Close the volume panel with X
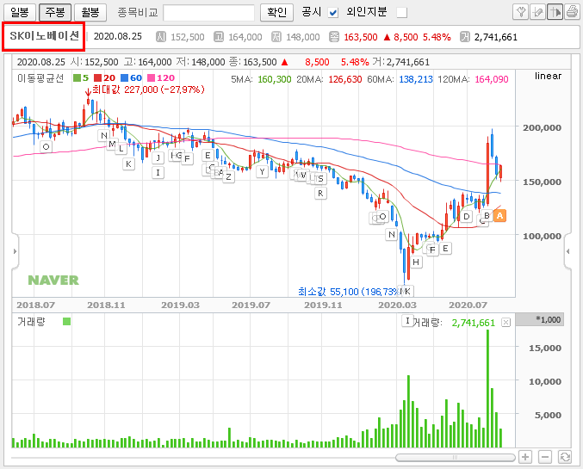Image resolution: width=583 pixels, height=469 pixels. 505,322
